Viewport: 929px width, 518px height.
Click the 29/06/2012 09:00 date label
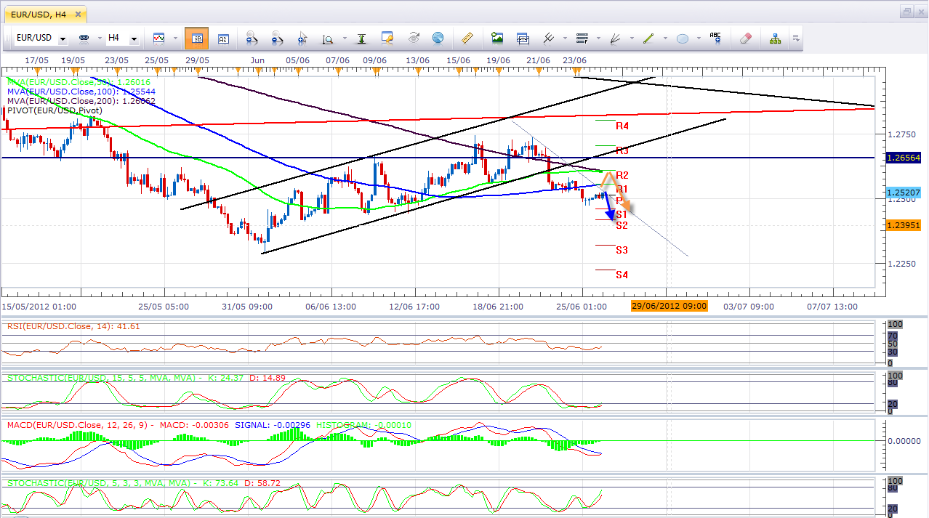click(669, 306)
